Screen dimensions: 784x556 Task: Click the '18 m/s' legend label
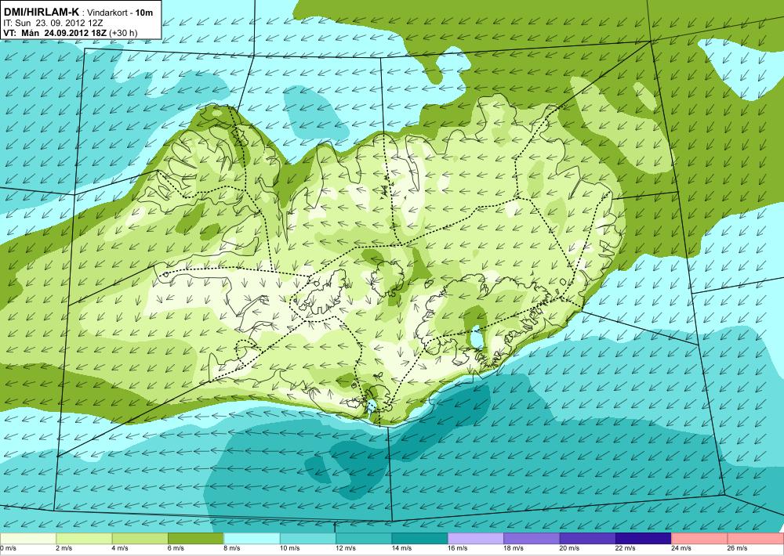(x=514, y=548)
